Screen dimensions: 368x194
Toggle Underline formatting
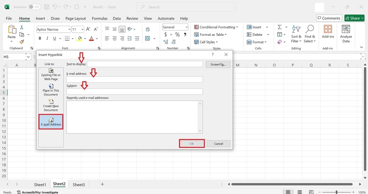pos(54,38)
